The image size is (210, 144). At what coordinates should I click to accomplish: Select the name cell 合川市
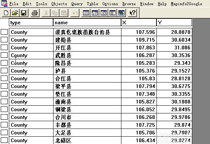point(87,117)
